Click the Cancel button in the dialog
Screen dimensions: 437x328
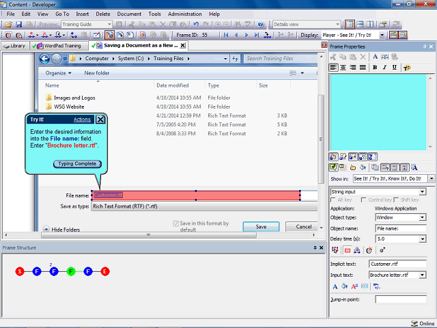click(x=303, y=227)
